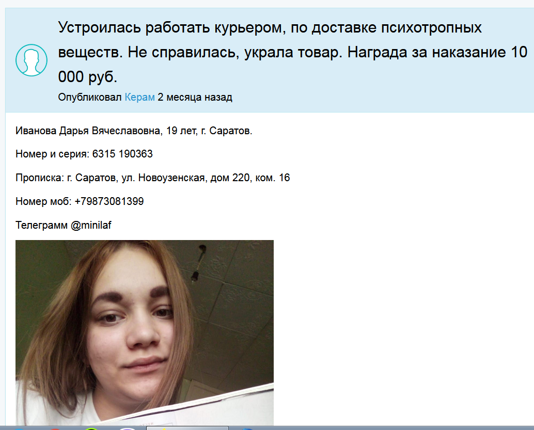The image size is (534, 430).
Task: Click the 'Номер и серия' line
Action: pyautogui.click(x=84, y=154)
